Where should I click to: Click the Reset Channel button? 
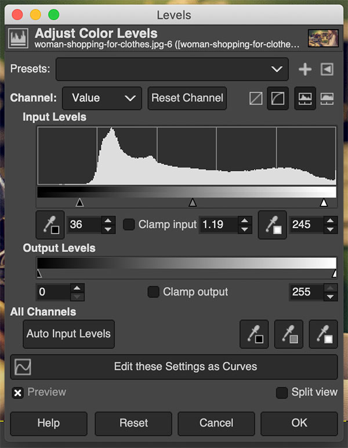[187, 99]
